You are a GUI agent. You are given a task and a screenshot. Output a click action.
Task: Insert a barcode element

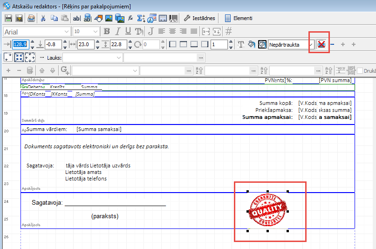173,19
